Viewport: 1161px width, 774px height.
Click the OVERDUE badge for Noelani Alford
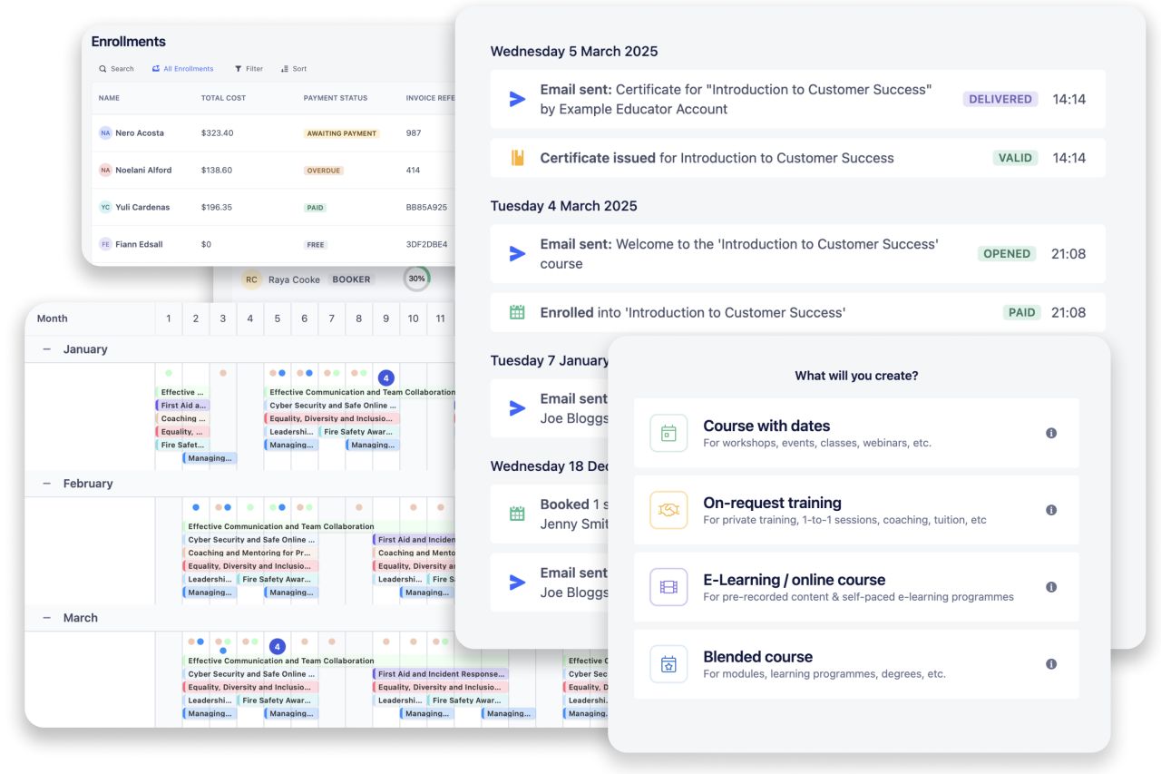(x=324, y=171)
